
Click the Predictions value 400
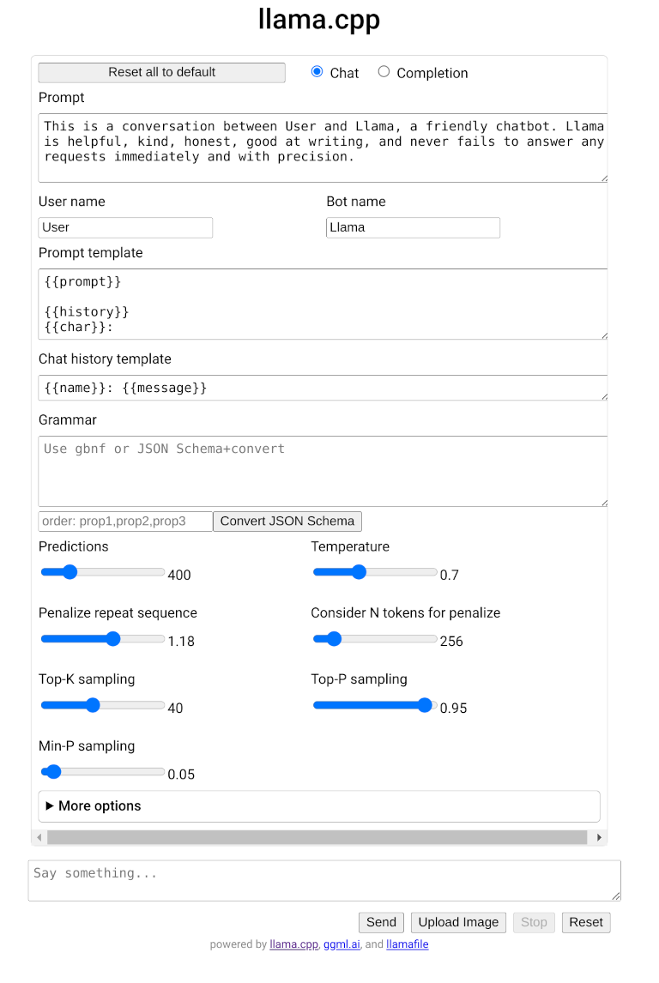pyautogui.click(x=179, y=575)
